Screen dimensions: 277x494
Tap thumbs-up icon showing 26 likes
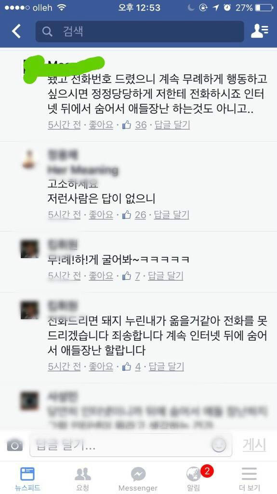point(127,215)
